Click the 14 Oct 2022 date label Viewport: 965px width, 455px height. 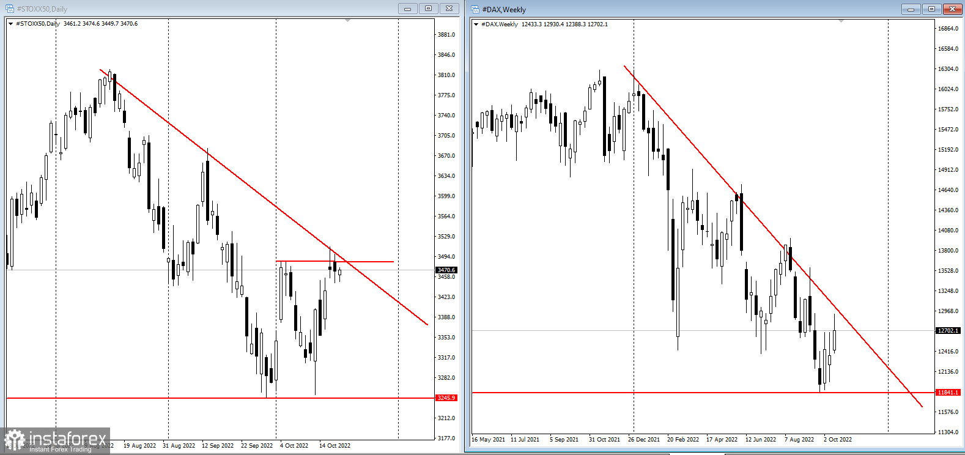tap(335, 446)
